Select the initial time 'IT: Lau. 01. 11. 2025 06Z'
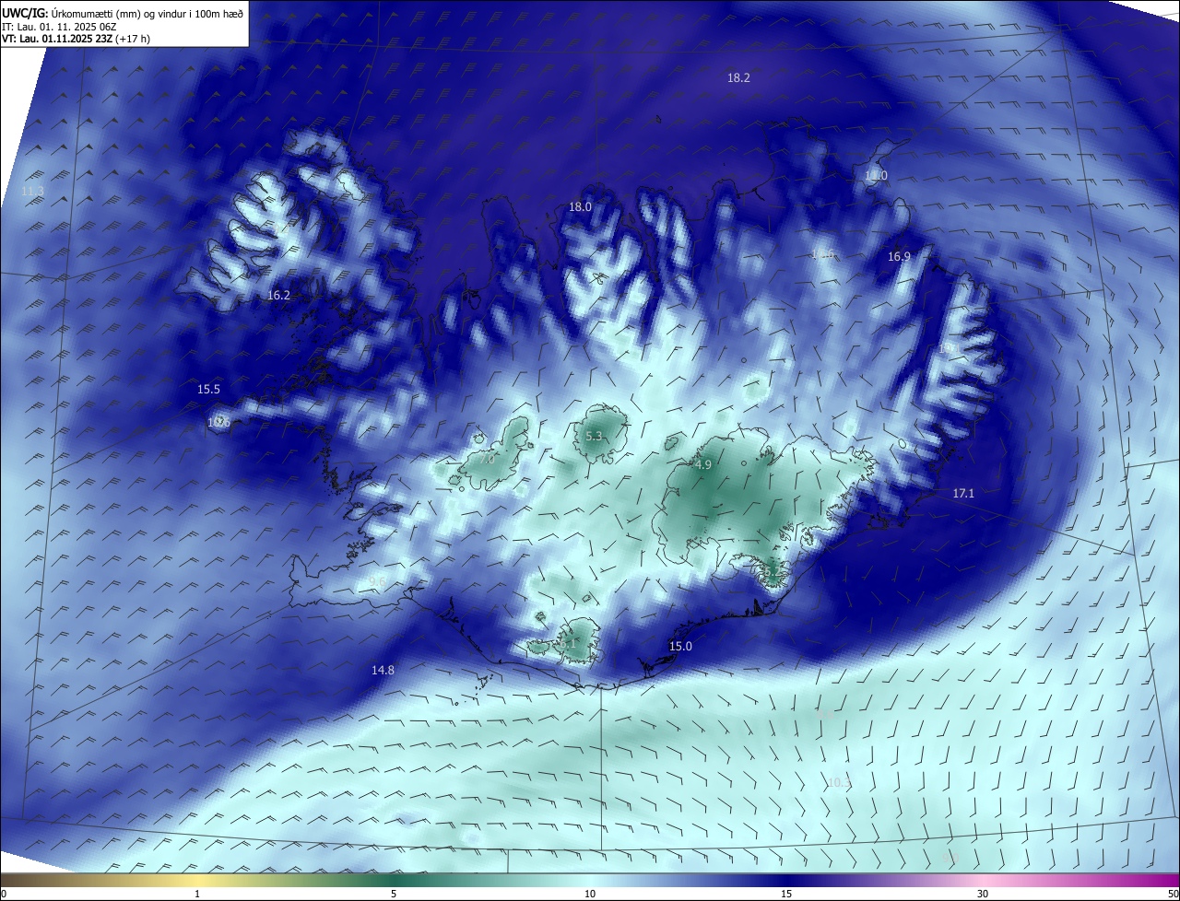The width and height of the screenshot is (1180, 901). click(x=61, y=26)
